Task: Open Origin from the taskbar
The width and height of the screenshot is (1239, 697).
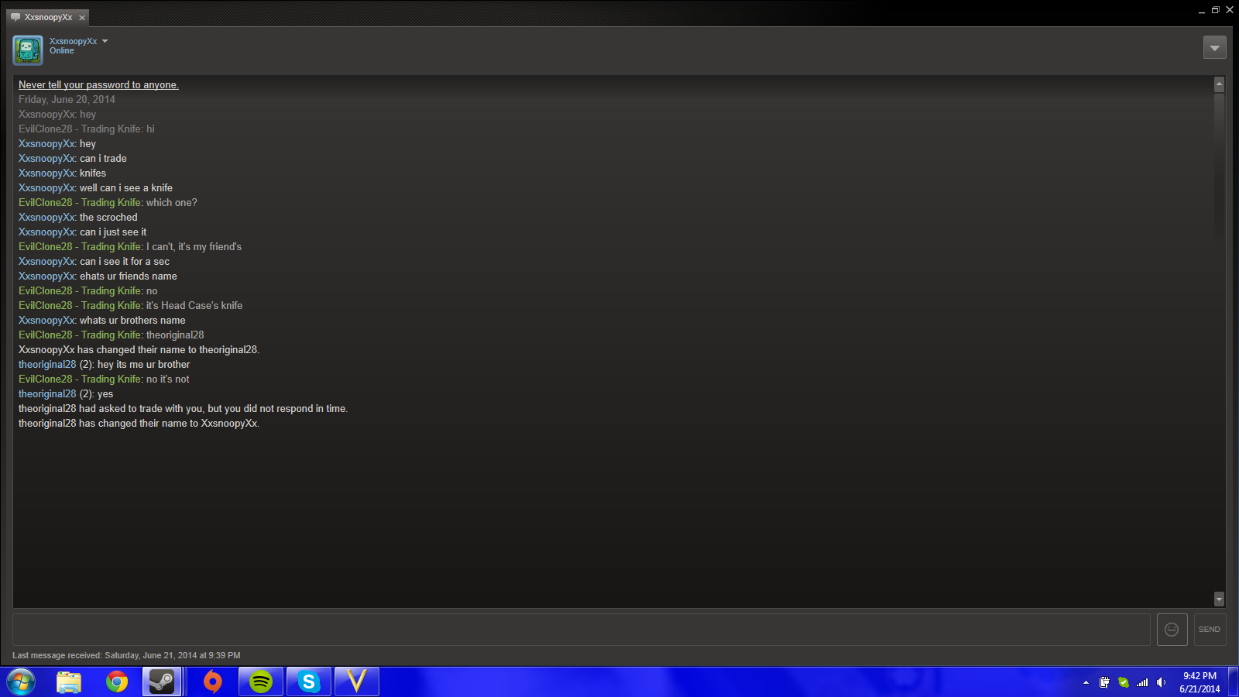Action: pyautogui.click(x=212, y=682)
